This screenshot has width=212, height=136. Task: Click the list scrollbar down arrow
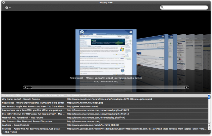point(209,128)
